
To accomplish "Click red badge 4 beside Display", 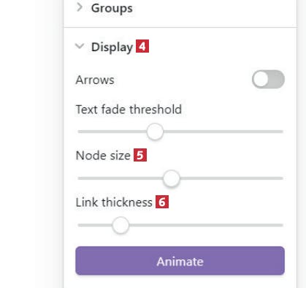I will pos(142,46).
